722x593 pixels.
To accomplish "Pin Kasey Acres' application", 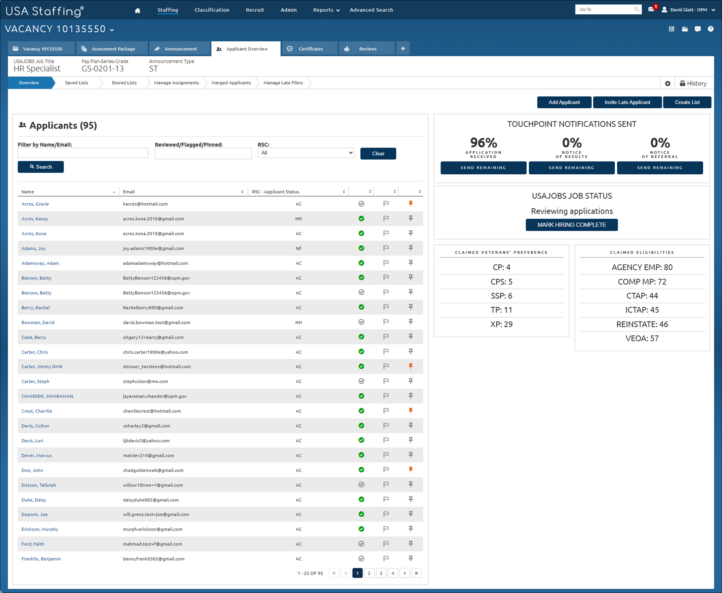I will click(x=410, y=219).
